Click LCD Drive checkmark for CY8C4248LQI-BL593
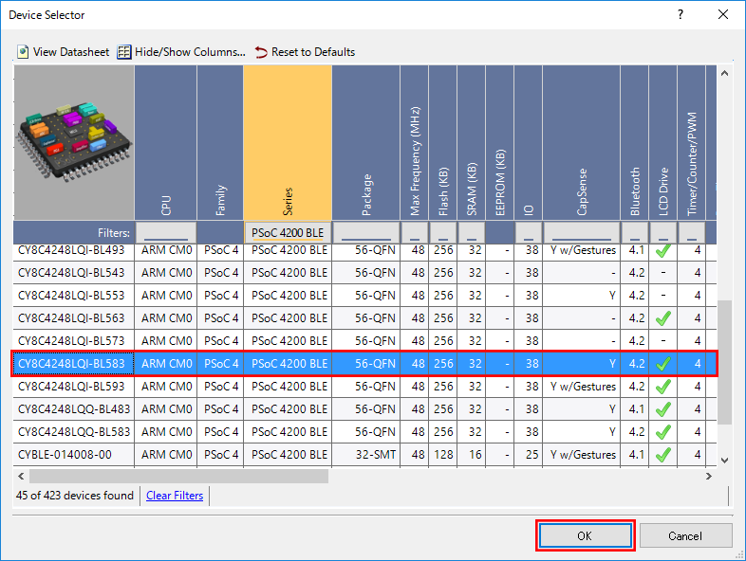This screenshot has height=561, width=746. [x=662, y=387]
